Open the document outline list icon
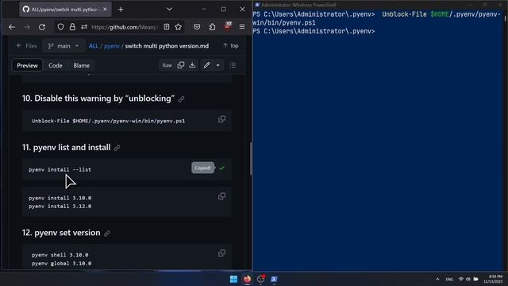 (233, 65)
